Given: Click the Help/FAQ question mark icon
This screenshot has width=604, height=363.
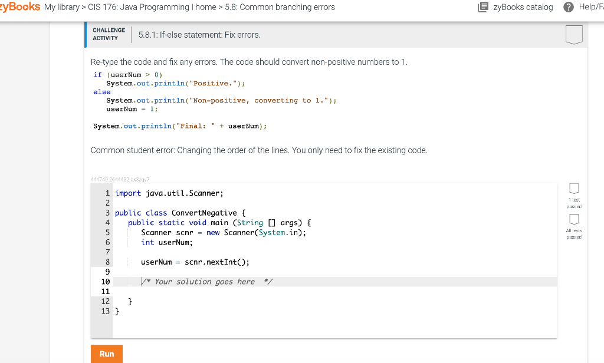Looking at the screenshot, I should 567,7.
